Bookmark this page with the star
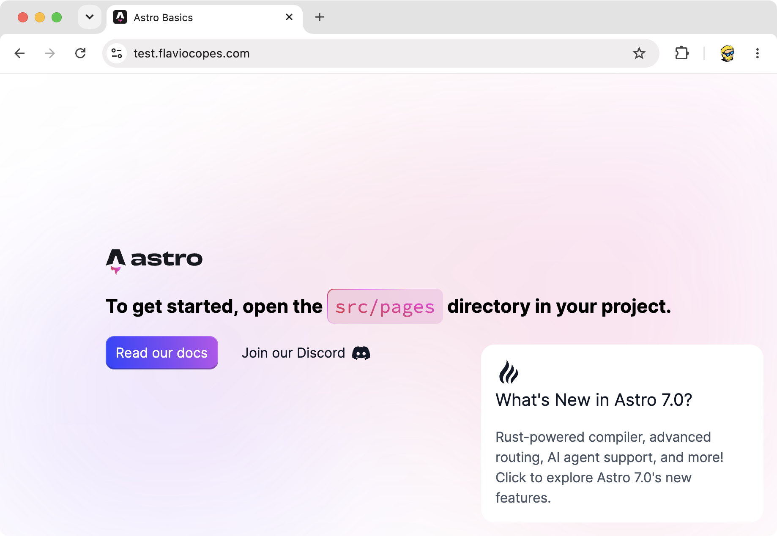Image resolution: width=777 pixels, height=536 pixels. 639,53
